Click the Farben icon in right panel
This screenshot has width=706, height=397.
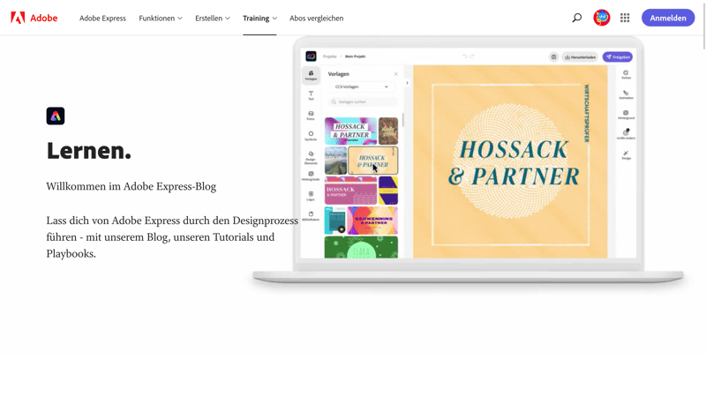coord(626,75)
